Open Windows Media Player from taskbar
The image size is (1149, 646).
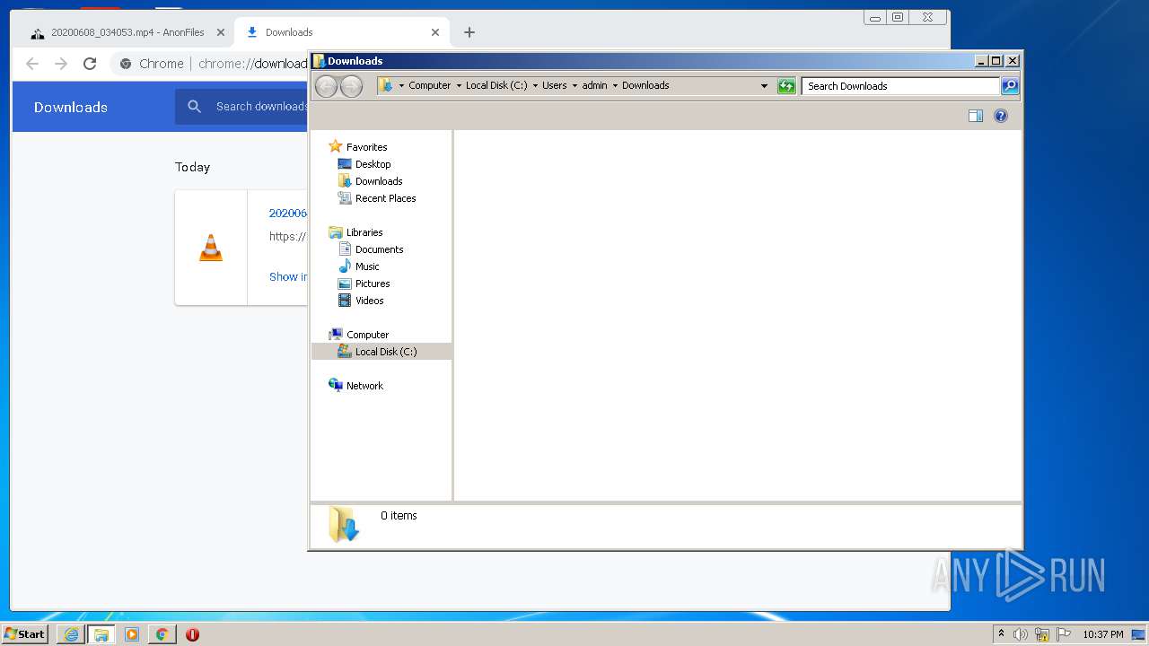(x=132, y=634)
